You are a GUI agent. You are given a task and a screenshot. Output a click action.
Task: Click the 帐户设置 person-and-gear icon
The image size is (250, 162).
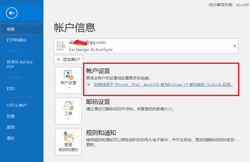click(x=68, y=75)
